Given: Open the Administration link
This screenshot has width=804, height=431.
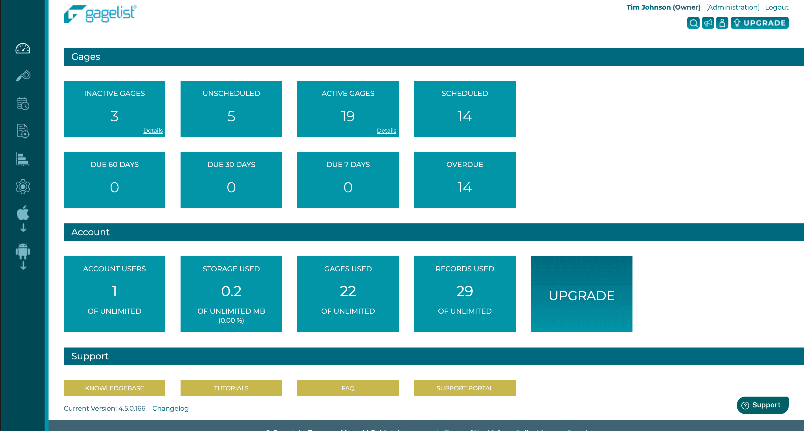Looking at the screenshot, I should pyautogui.click(x=733, y=7).
